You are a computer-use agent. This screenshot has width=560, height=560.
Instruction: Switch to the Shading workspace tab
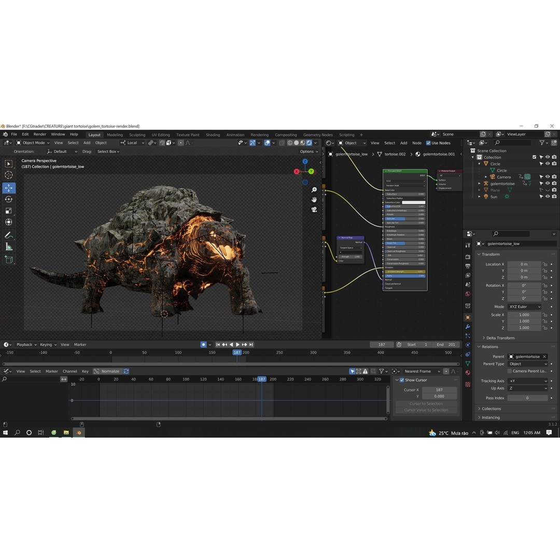tap(213, 135)
